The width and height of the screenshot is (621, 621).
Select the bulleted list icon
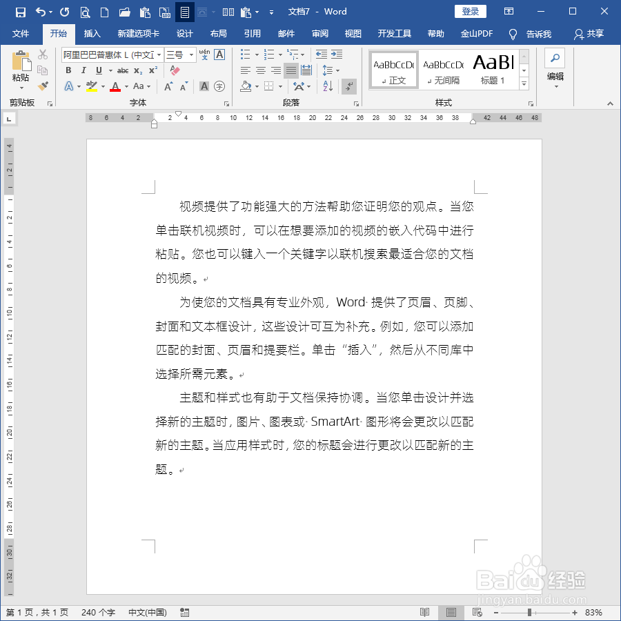pos(245,54)
